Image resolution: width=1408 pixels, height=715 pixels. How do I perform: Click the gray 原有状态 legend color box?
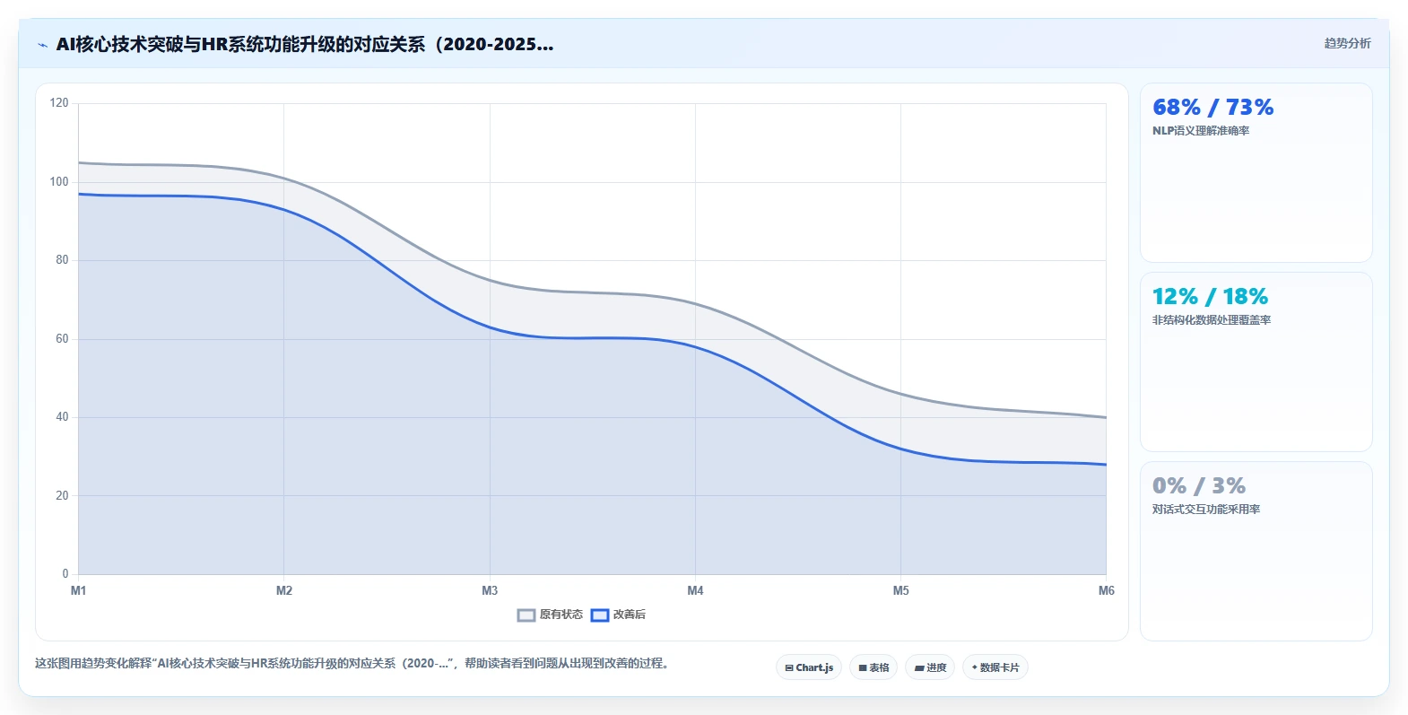[526, 615]
